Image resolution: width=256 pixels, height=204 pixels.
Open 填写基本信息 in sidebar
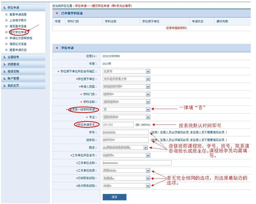18,26
